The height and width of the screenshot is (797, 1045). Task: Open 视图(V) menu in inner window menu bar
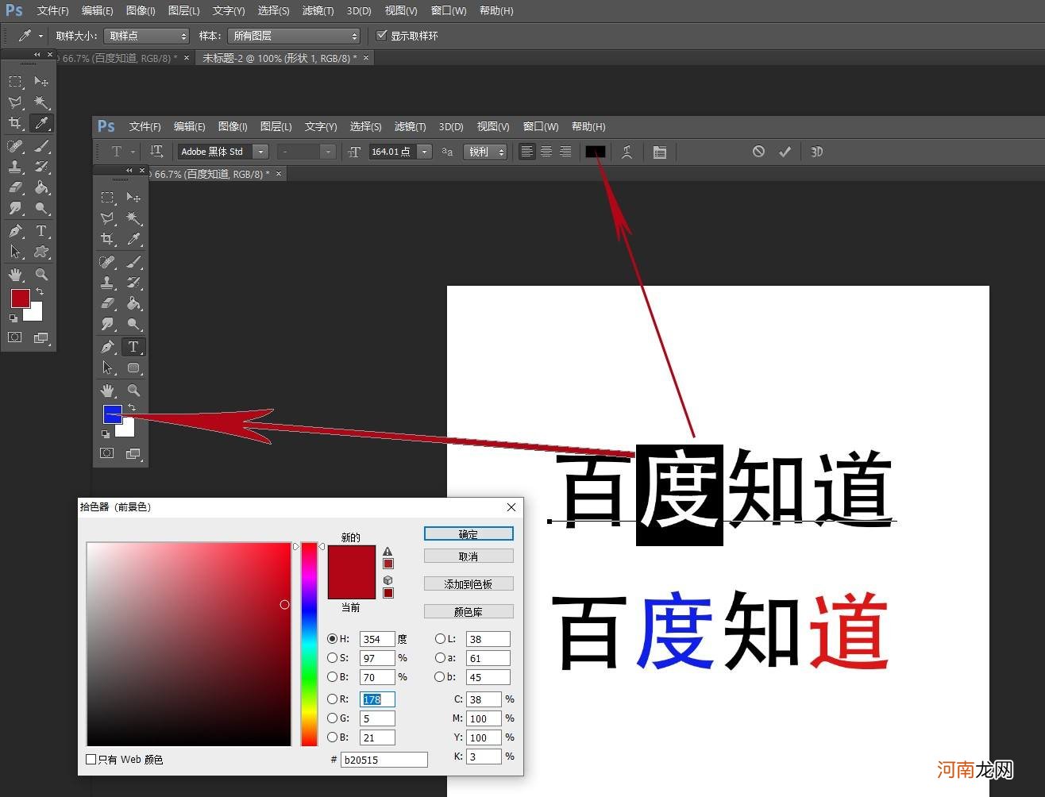493,126
